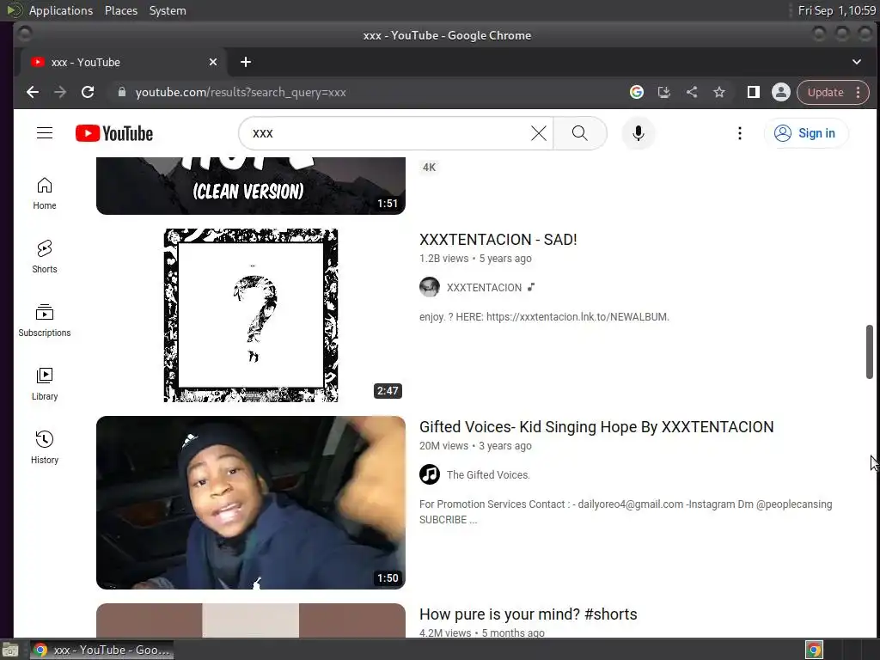Open Chrome tab search dropdown arrow
The width and height of the screenshot is (880, 660).
pos(857,62)
